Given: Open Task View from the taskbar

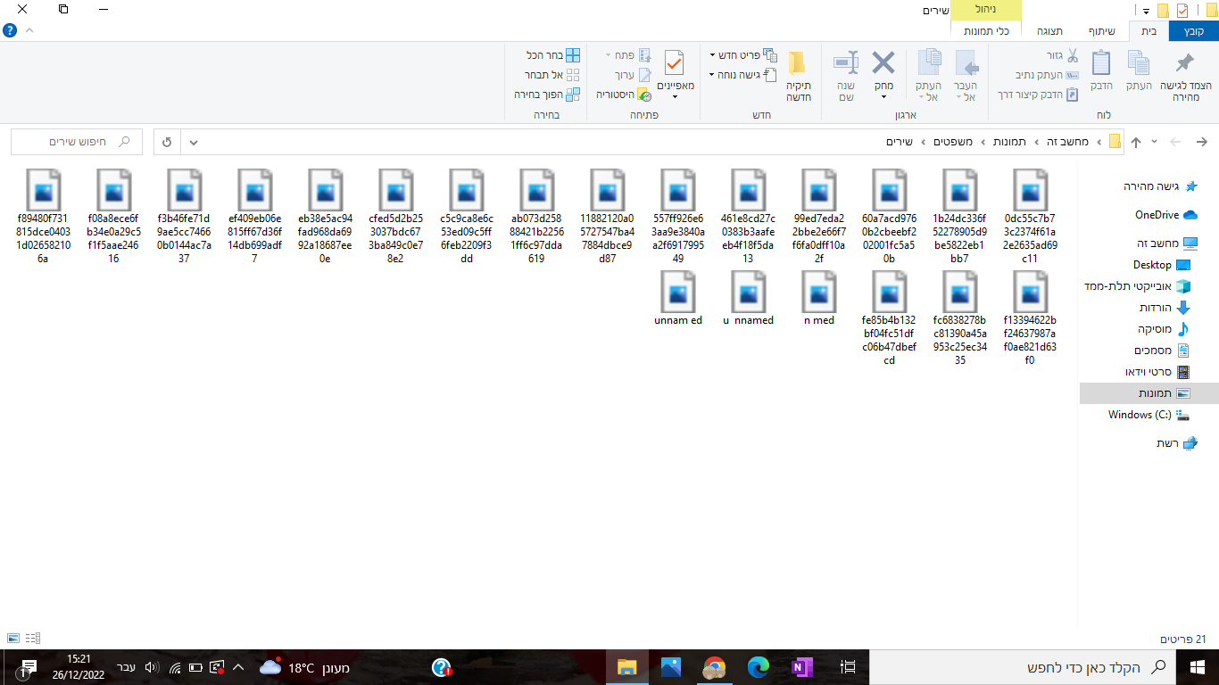Looking at the screenshot, I should pyautogui.click(x=849, y=667).
